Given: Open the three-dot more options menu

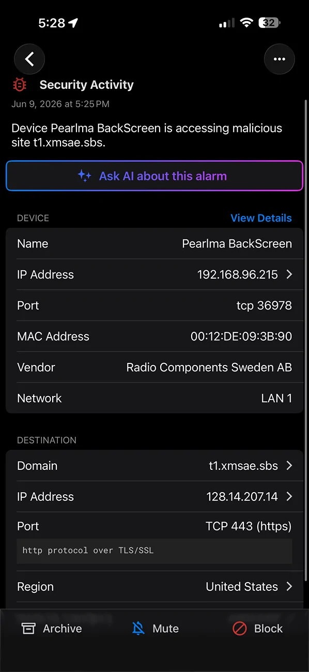Looking at the screenshot, I should click(x=280, y=59).
